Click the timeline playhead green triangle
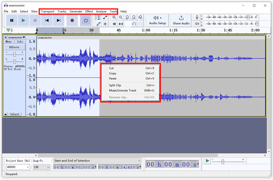The height and width of the screenshot is (180, 273). pos(8,30)
